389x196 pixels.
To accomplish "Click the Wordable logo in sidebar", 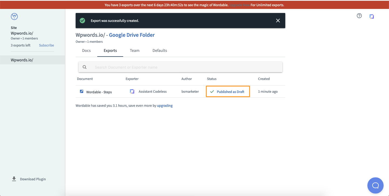I will (14, 16).
